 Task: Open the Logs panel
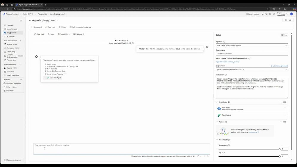pos(51,34)
